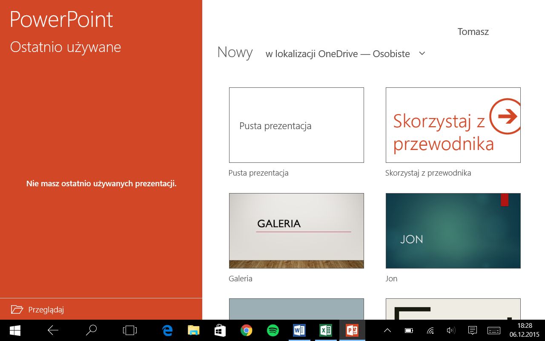
Task: Click the taskbar back arrow
Action: tap(53, 330)
